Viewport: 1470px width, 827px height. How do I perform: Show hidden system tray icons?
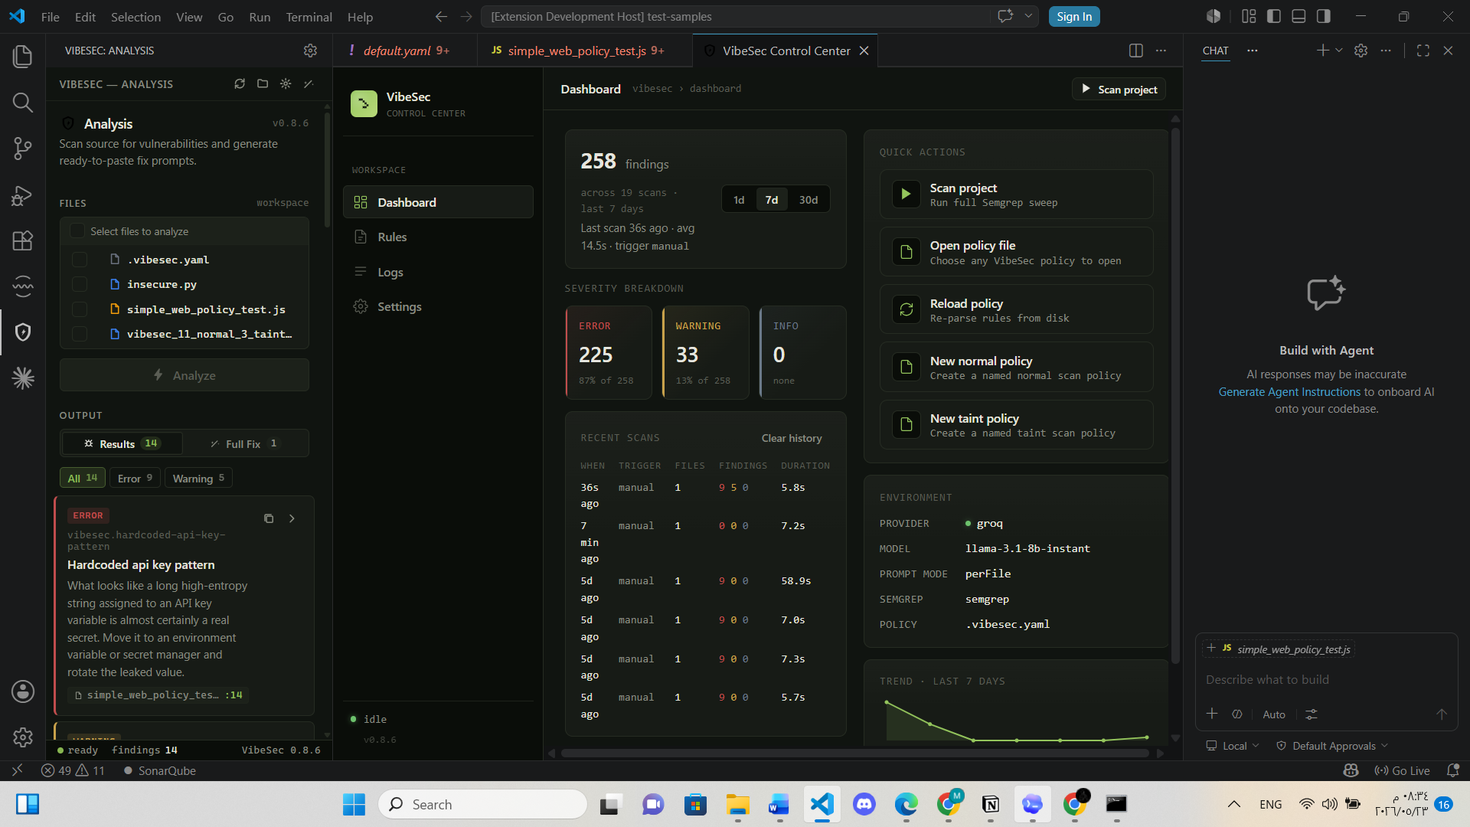point(1234,804)
